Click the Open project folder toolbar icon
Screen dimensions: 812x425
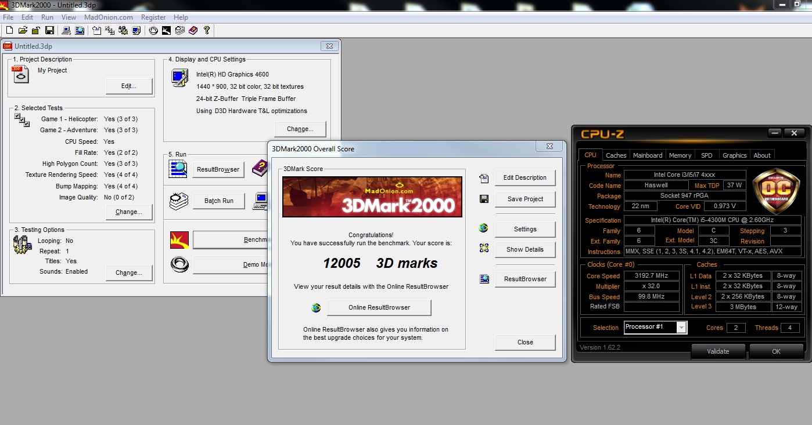(x=23, y=30)
